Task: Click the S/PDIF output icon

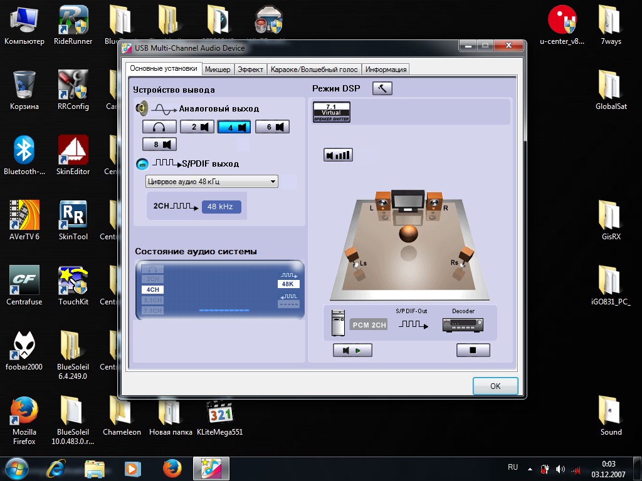Action: click(142, 164)
